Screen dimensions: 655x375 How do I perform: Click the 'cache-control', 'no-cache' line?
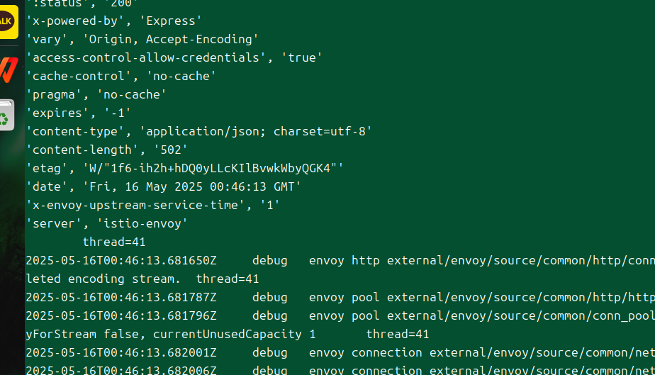121,76
